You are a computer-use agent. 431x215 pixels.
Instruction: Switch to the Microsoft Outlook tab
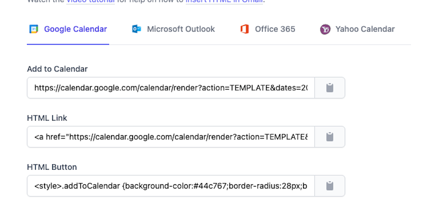point(181,29)
